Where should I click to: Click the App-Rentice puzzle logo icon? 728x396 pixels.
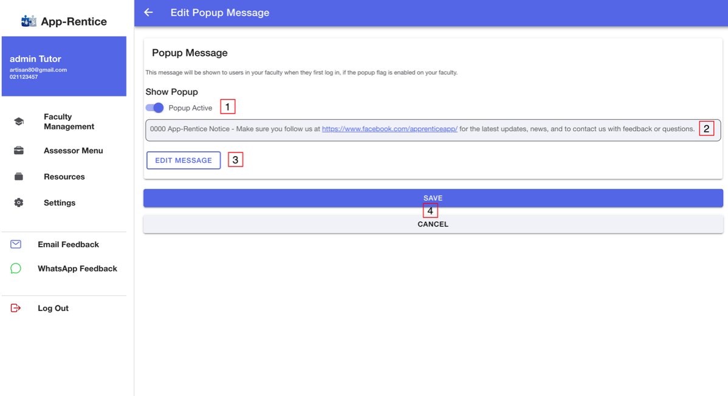[29, 21]
